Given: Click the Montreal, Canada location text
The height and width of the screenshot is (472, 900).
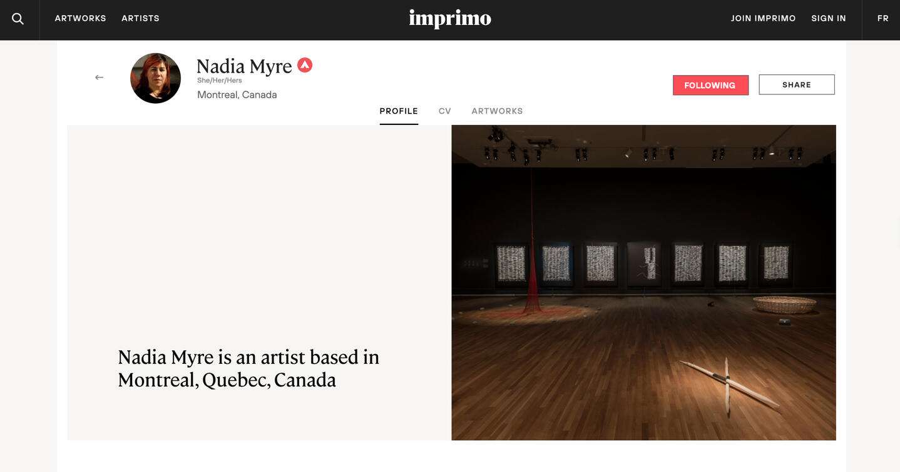Looking at the screenshot, I should point(237,95).
